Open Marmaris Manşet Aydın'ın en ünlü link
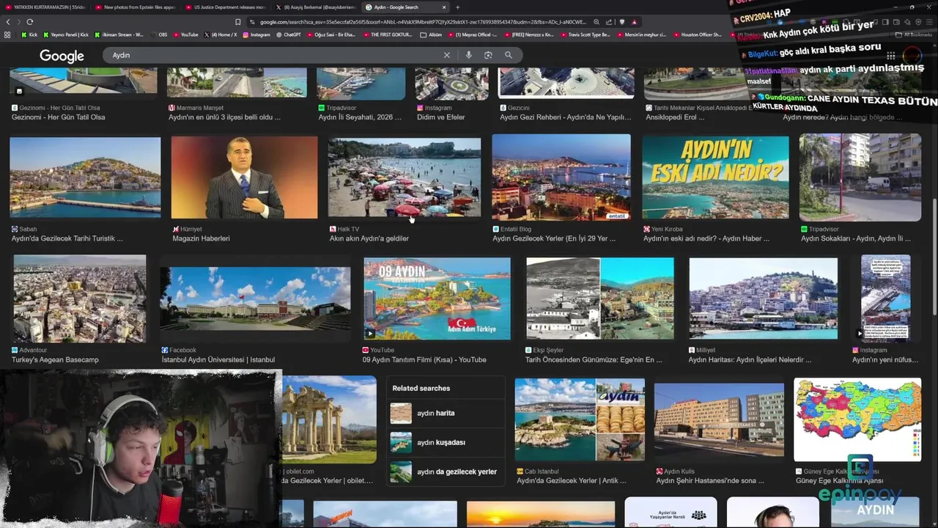938x528 pixels. click(x=224, y=117)
